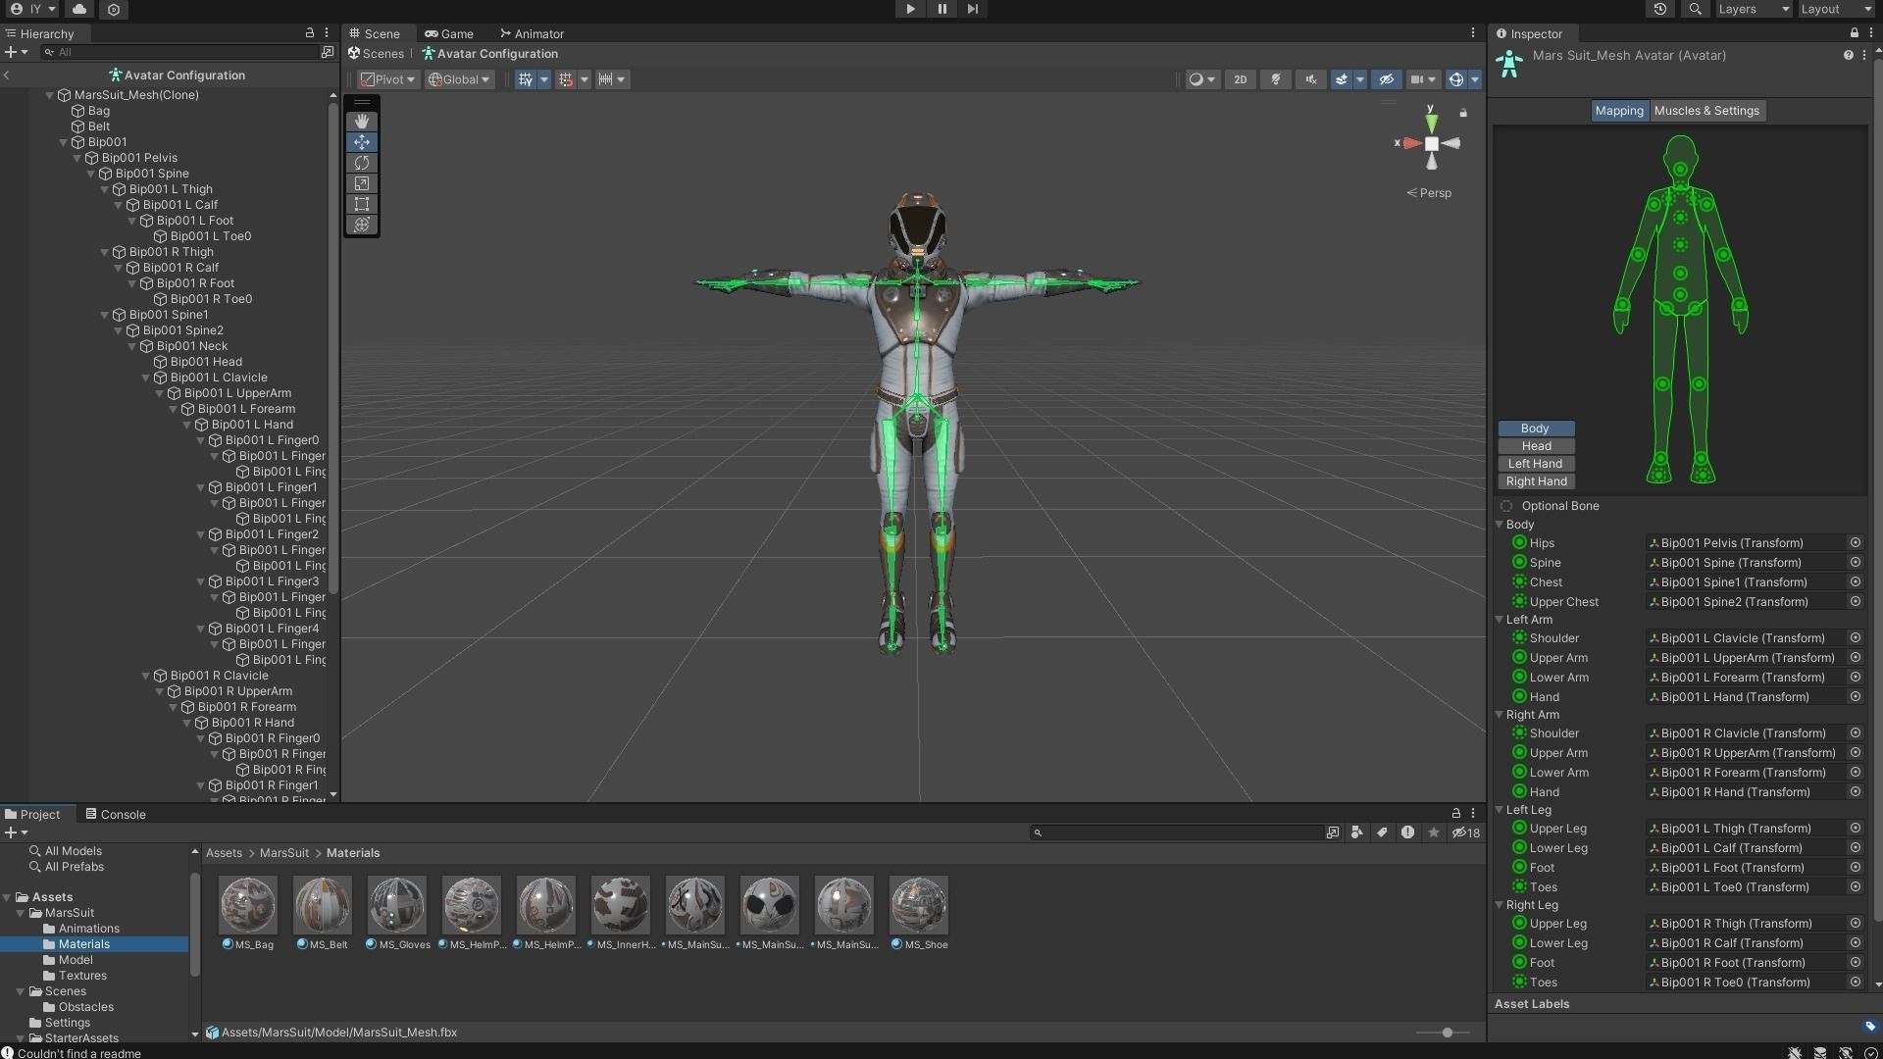Select the Hand view tool
Viewport: 1883px width, 1059px height.
[362, 121]
